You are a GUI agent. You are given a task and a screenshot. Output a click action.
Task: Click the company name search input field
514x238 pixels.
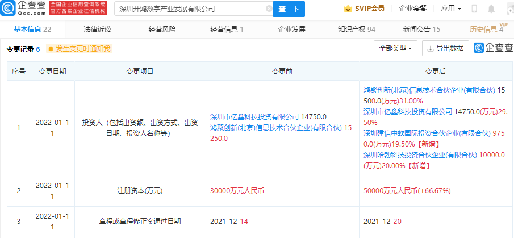tap(190, 9)
